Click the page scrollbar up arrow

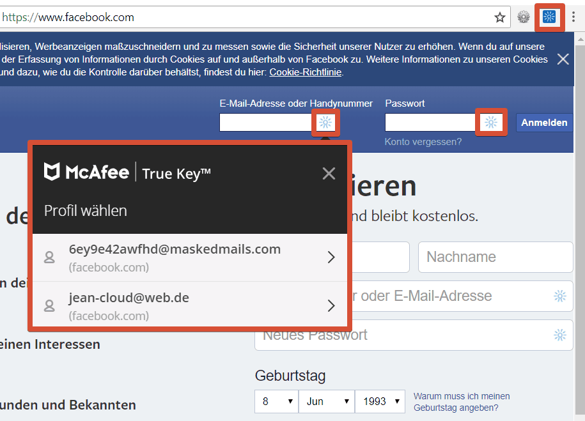[581, 38]
